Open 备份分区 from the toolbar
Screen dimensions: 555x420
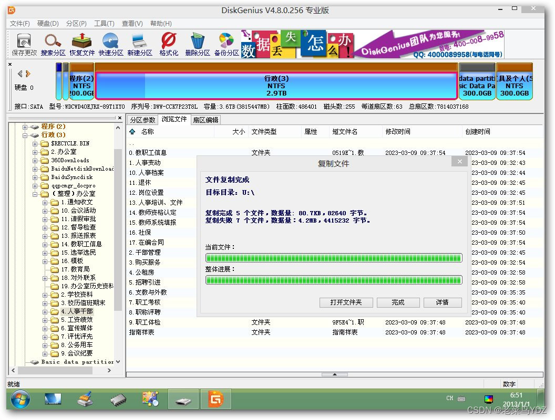point(227,45)
